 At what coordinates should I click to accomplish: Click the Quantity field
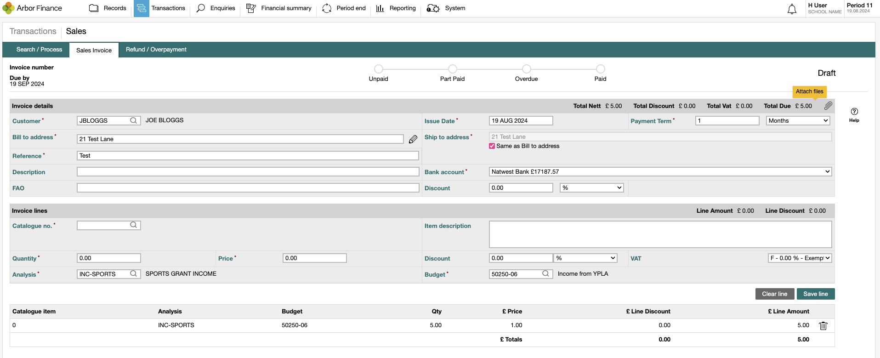point(109,258)
